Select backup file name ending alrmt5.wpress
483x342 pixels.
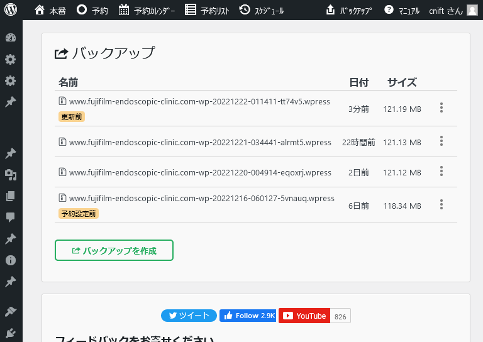tap(200, 142)
